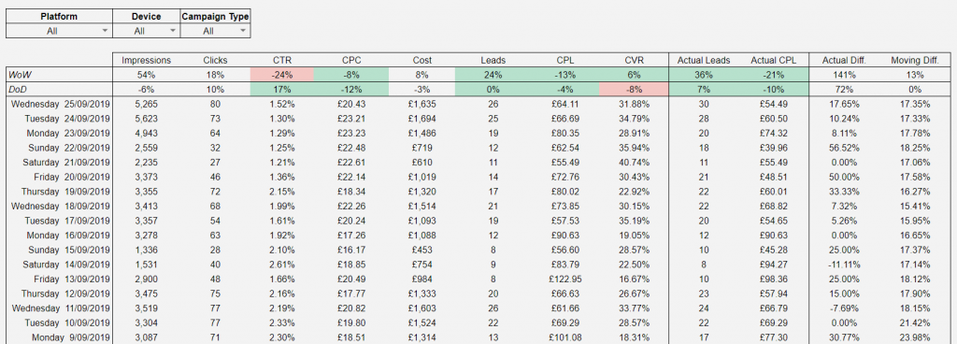The height and width of the screenshot is (344, 957).
Task: Click the red DoD CVR -8% cell
Action: pos(635,89)
